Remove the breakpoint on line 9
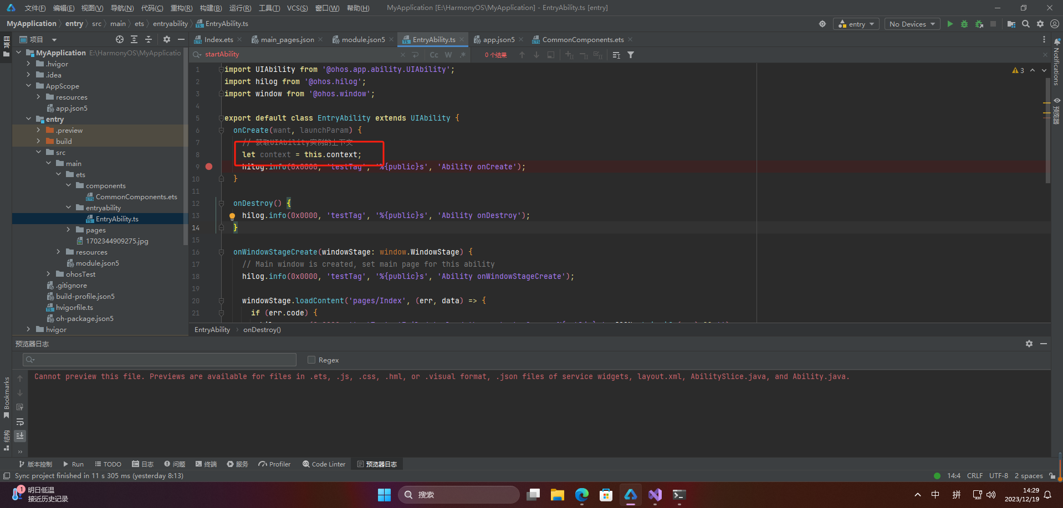Screen dimensions: 1063x508 pyautogui.click(x=209, y=167)
